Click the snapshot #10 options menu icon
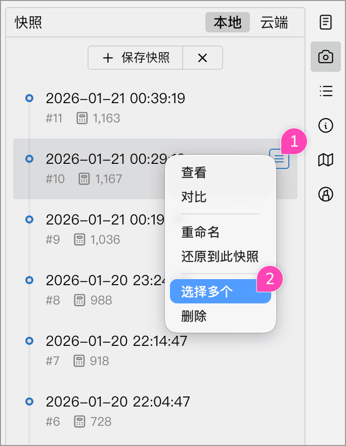 (279, 159)
